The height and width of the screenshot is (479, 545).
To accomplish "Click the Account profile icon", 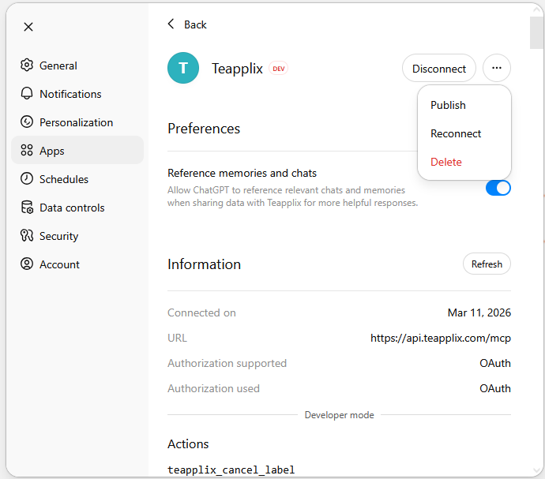I will (x=27, y=264).
